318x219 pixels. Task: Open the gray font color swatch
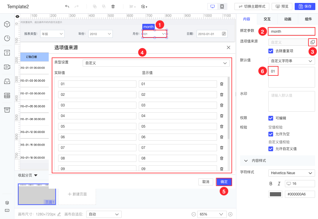point(275,194)
